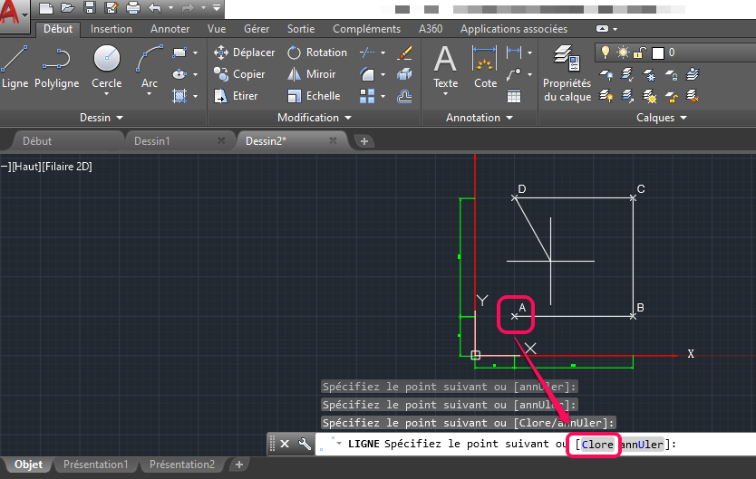Click the Cote dimension tool
This screenshot has height=479, width=756.
485,66
